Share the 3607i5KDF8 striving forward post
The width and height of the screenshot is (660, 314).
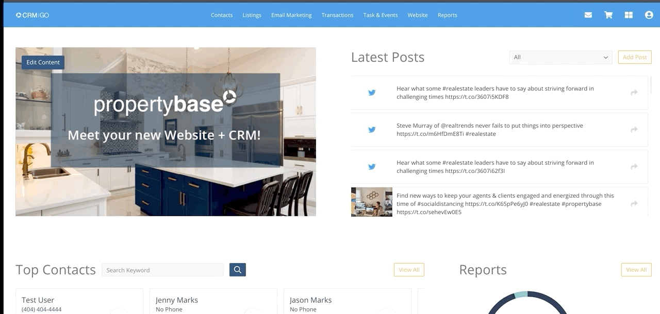tap(634, 93)
